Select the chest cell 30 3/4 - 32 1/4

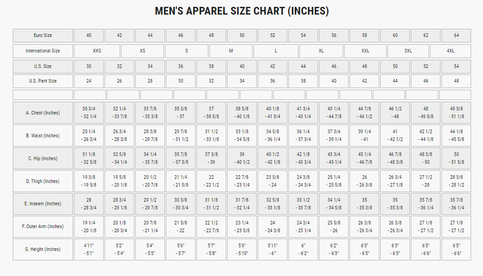pos(89,113)
